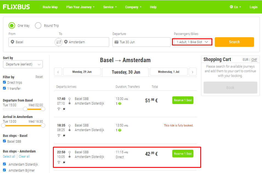This screenshot has width=262, height=173.
Task: Open the Sort by Departure dropdown
Action: pos(23,64)
